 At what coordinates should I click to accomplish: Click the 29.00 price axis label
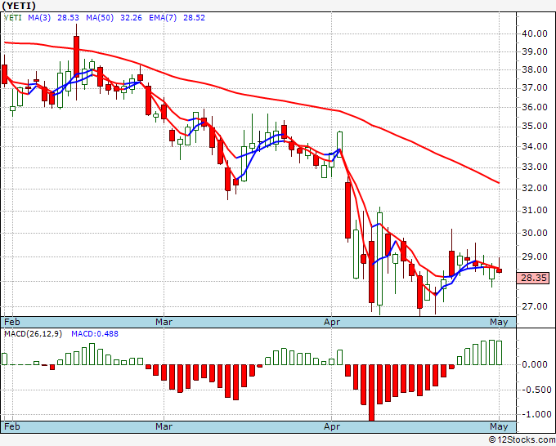pyautogui.click(x=535, y=256)
